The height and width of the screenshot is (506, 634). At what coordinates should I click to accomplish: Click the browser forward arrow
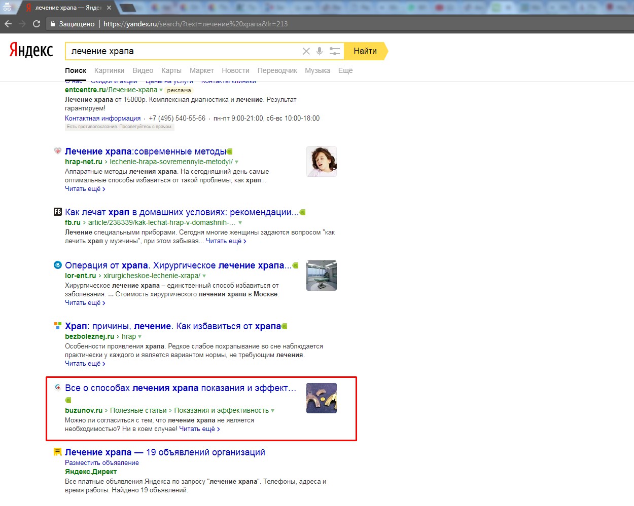point(22,24)
